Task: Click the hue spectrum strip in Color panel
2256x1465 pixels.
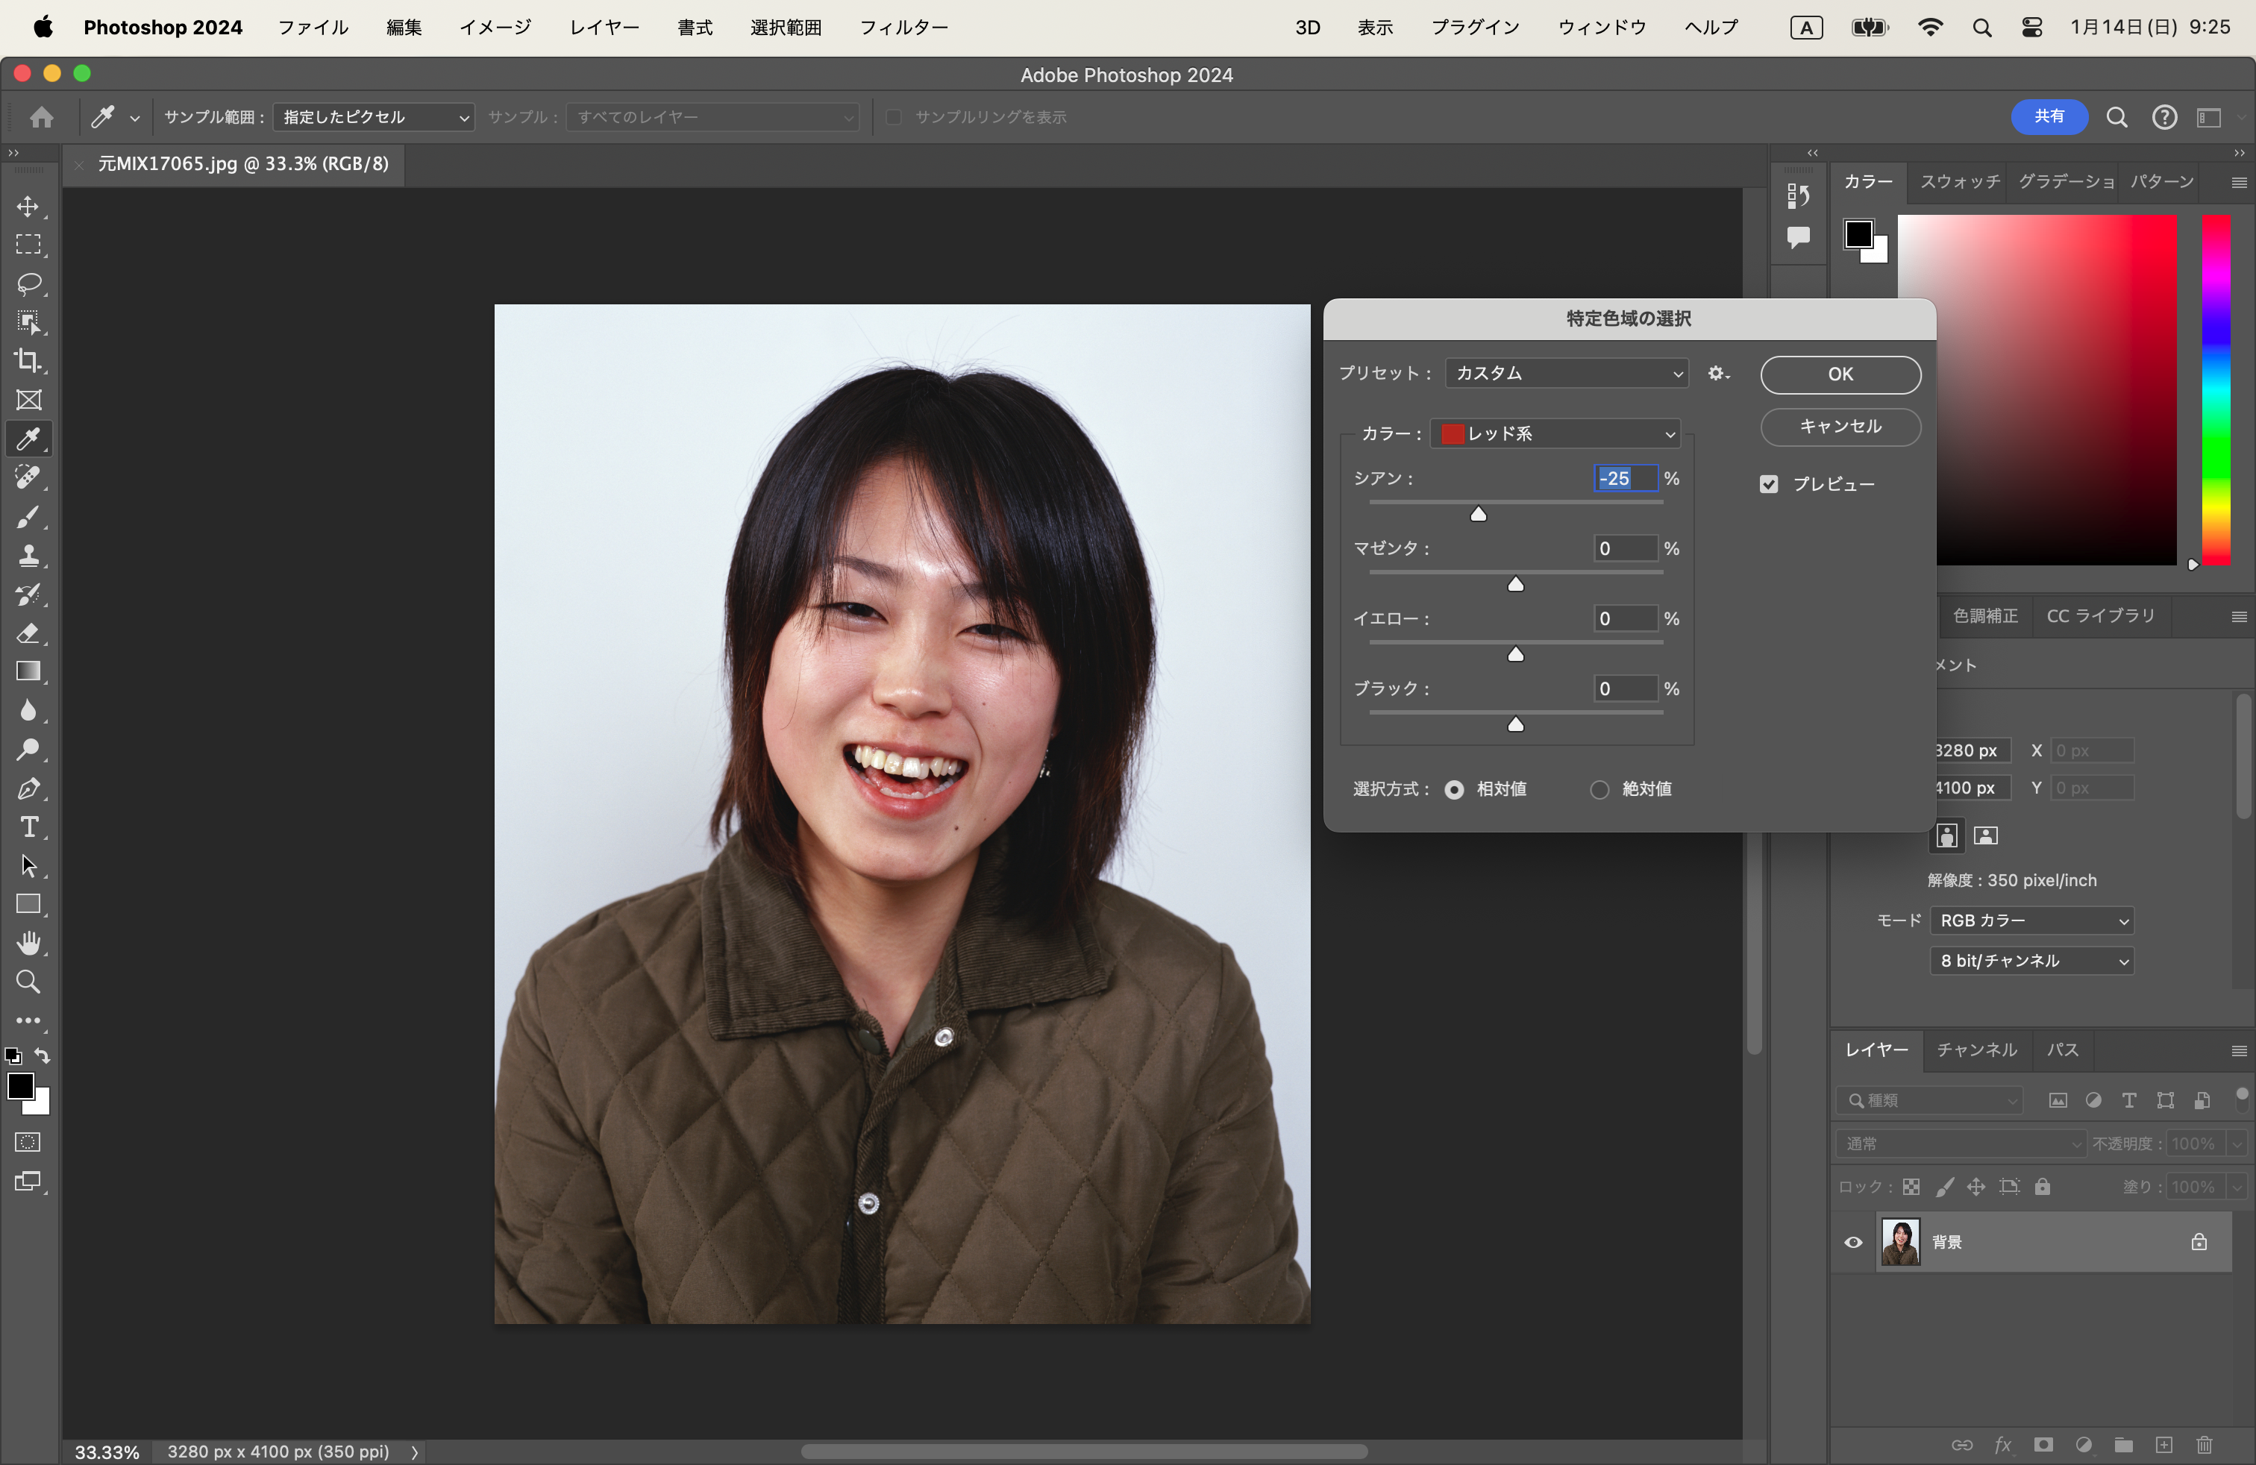Action: [x=2215, y=389]
